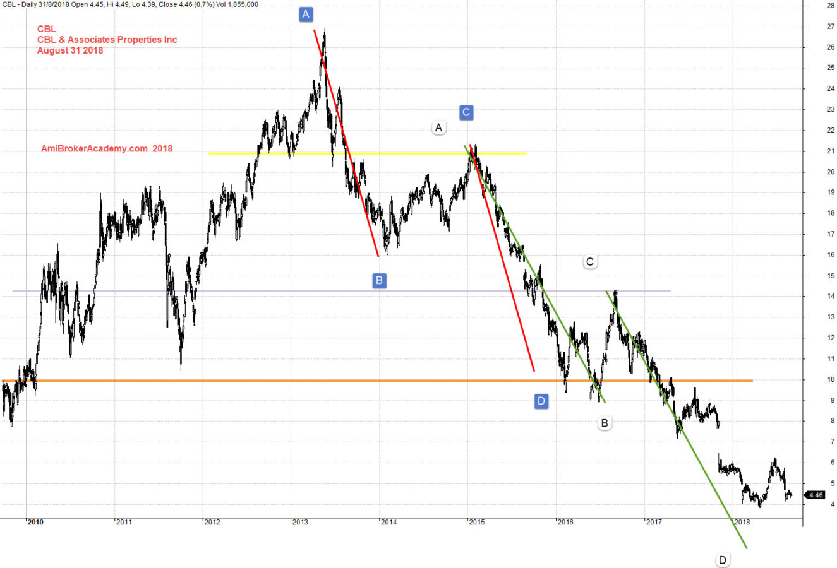Viewport: 837px width, 568px height.
Task: Click the blue C label marker
Action: pos(466,112)
